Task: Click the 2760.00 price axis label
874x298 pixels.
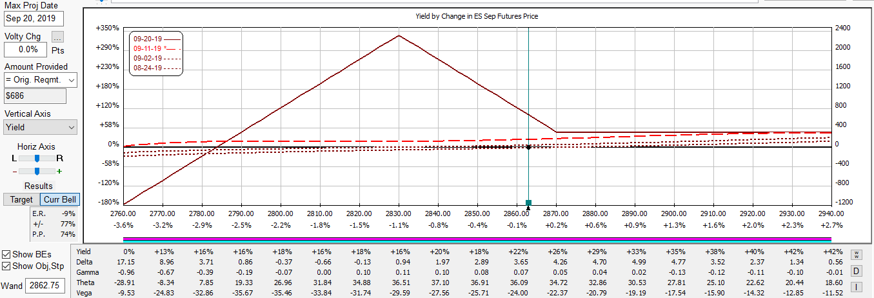Action: [x=123, y=214]
